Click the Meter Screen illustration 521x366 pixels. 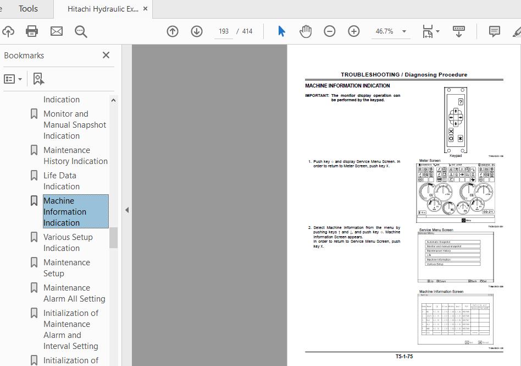tap(456, 193)
